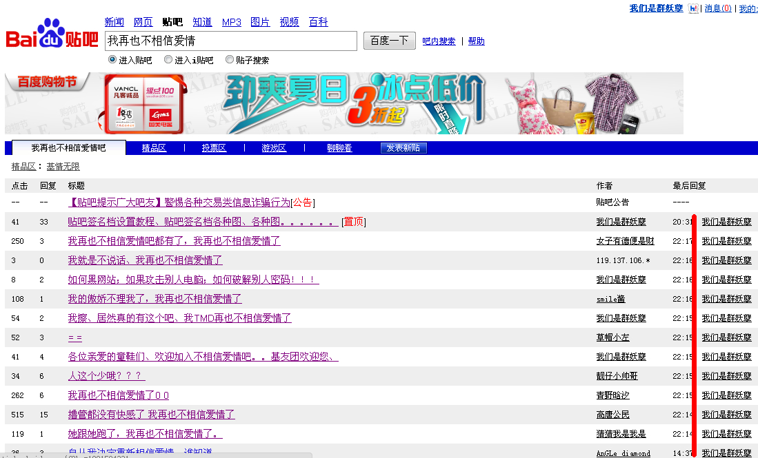Go to the 新闻 navigation link
Image resolution: width=758 pixels, height=458 pixels.
(x=114, y=22)
